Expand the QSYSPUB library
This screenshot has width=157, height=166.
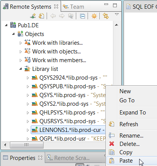tap(28, 86)
